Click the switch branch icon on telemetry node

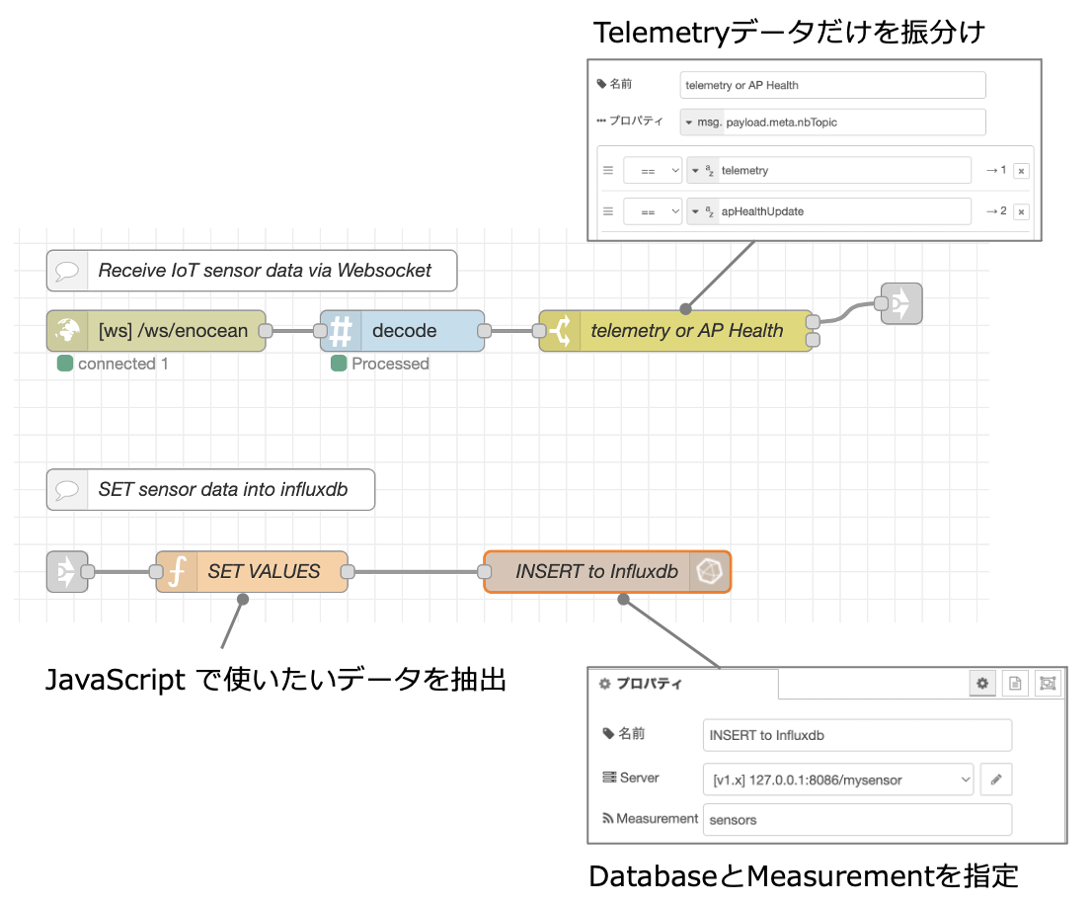pos(560,331)
